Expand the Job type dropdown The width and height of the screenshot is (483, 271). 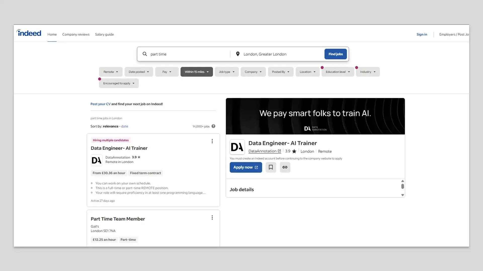tap(226, 72)
